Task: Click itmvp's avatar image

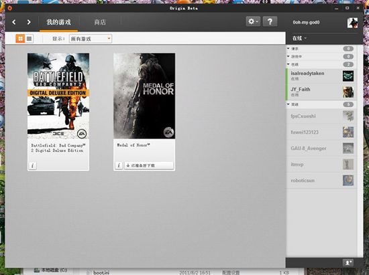Action: click(348, 164)
